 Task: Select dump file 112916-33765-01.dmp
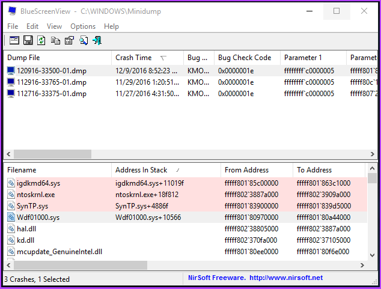click(52, 82)
